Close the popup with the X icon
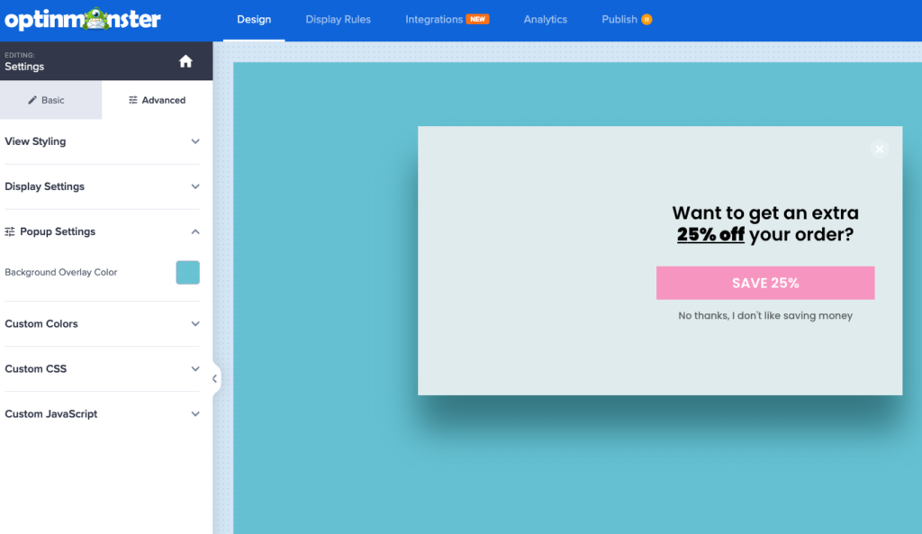This screenshot has width=922, height=534. [880, 149]
